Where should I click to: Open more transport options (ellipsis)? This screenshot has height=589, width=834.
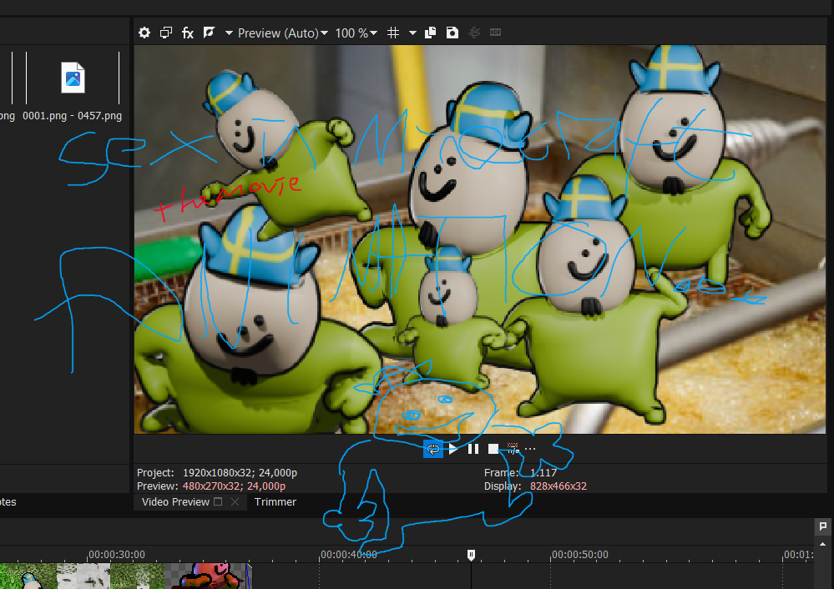click(530, 449)
